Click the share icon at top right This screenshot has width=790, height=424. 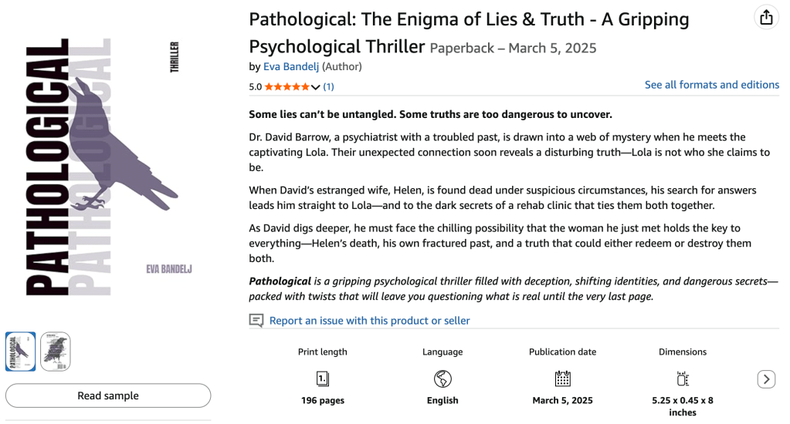coord(766,17)
